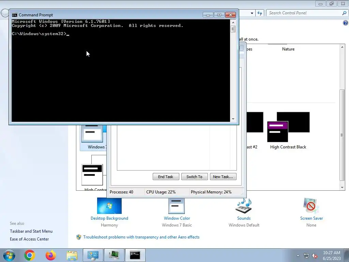Close the Command Prompt window
The height and width of the screenshot is (262, 349).
pyautogui.click(x=231, y=15)
